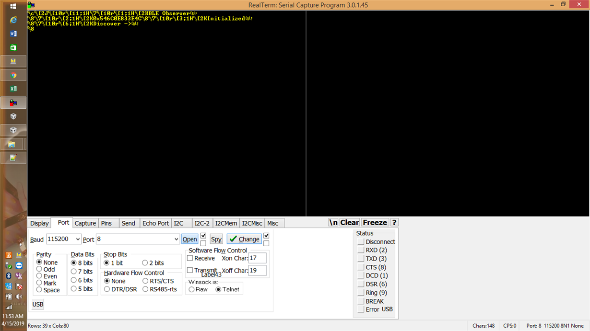Open the I2CMem tab
This screenshot has width=590, height=331.
[x=226, y=223]
